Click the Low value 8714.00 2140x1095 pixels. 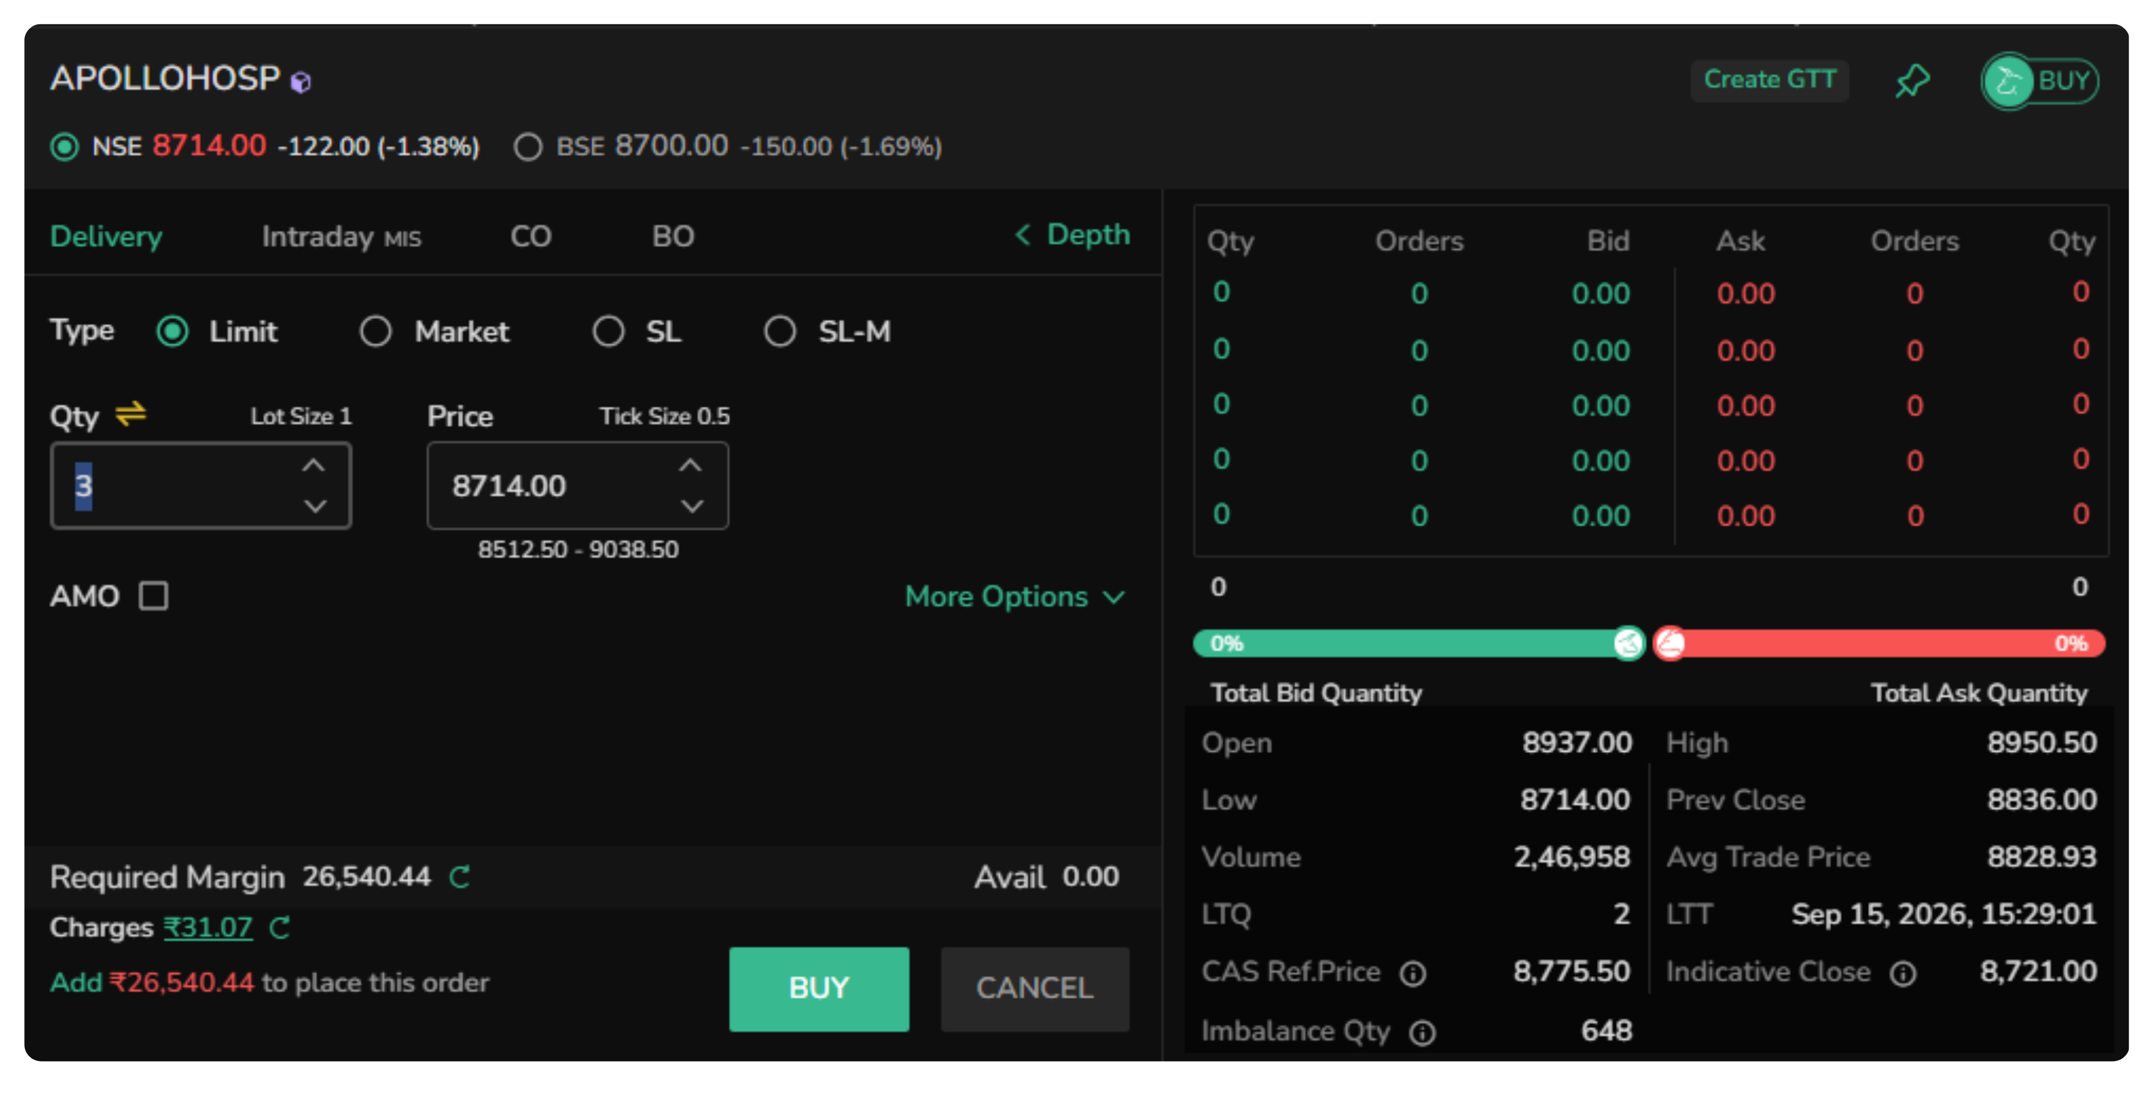pyautogui.click(x=1575, y=800)
